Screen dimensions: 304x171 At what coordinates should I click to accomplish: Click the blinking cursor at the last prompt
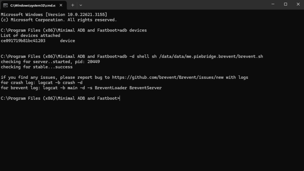click(x=120, y=98)
